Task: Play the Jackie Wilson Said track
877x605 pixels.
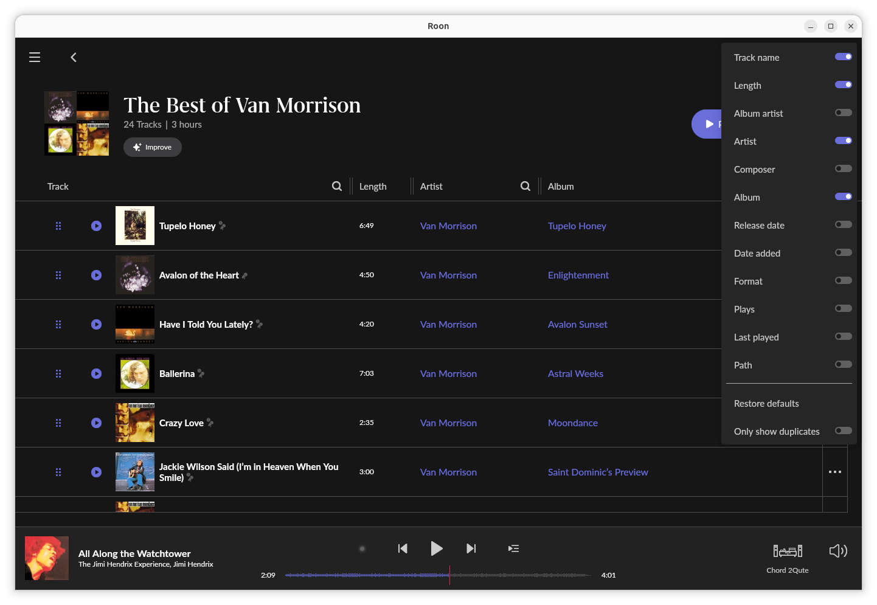Action: click(97, 472)
